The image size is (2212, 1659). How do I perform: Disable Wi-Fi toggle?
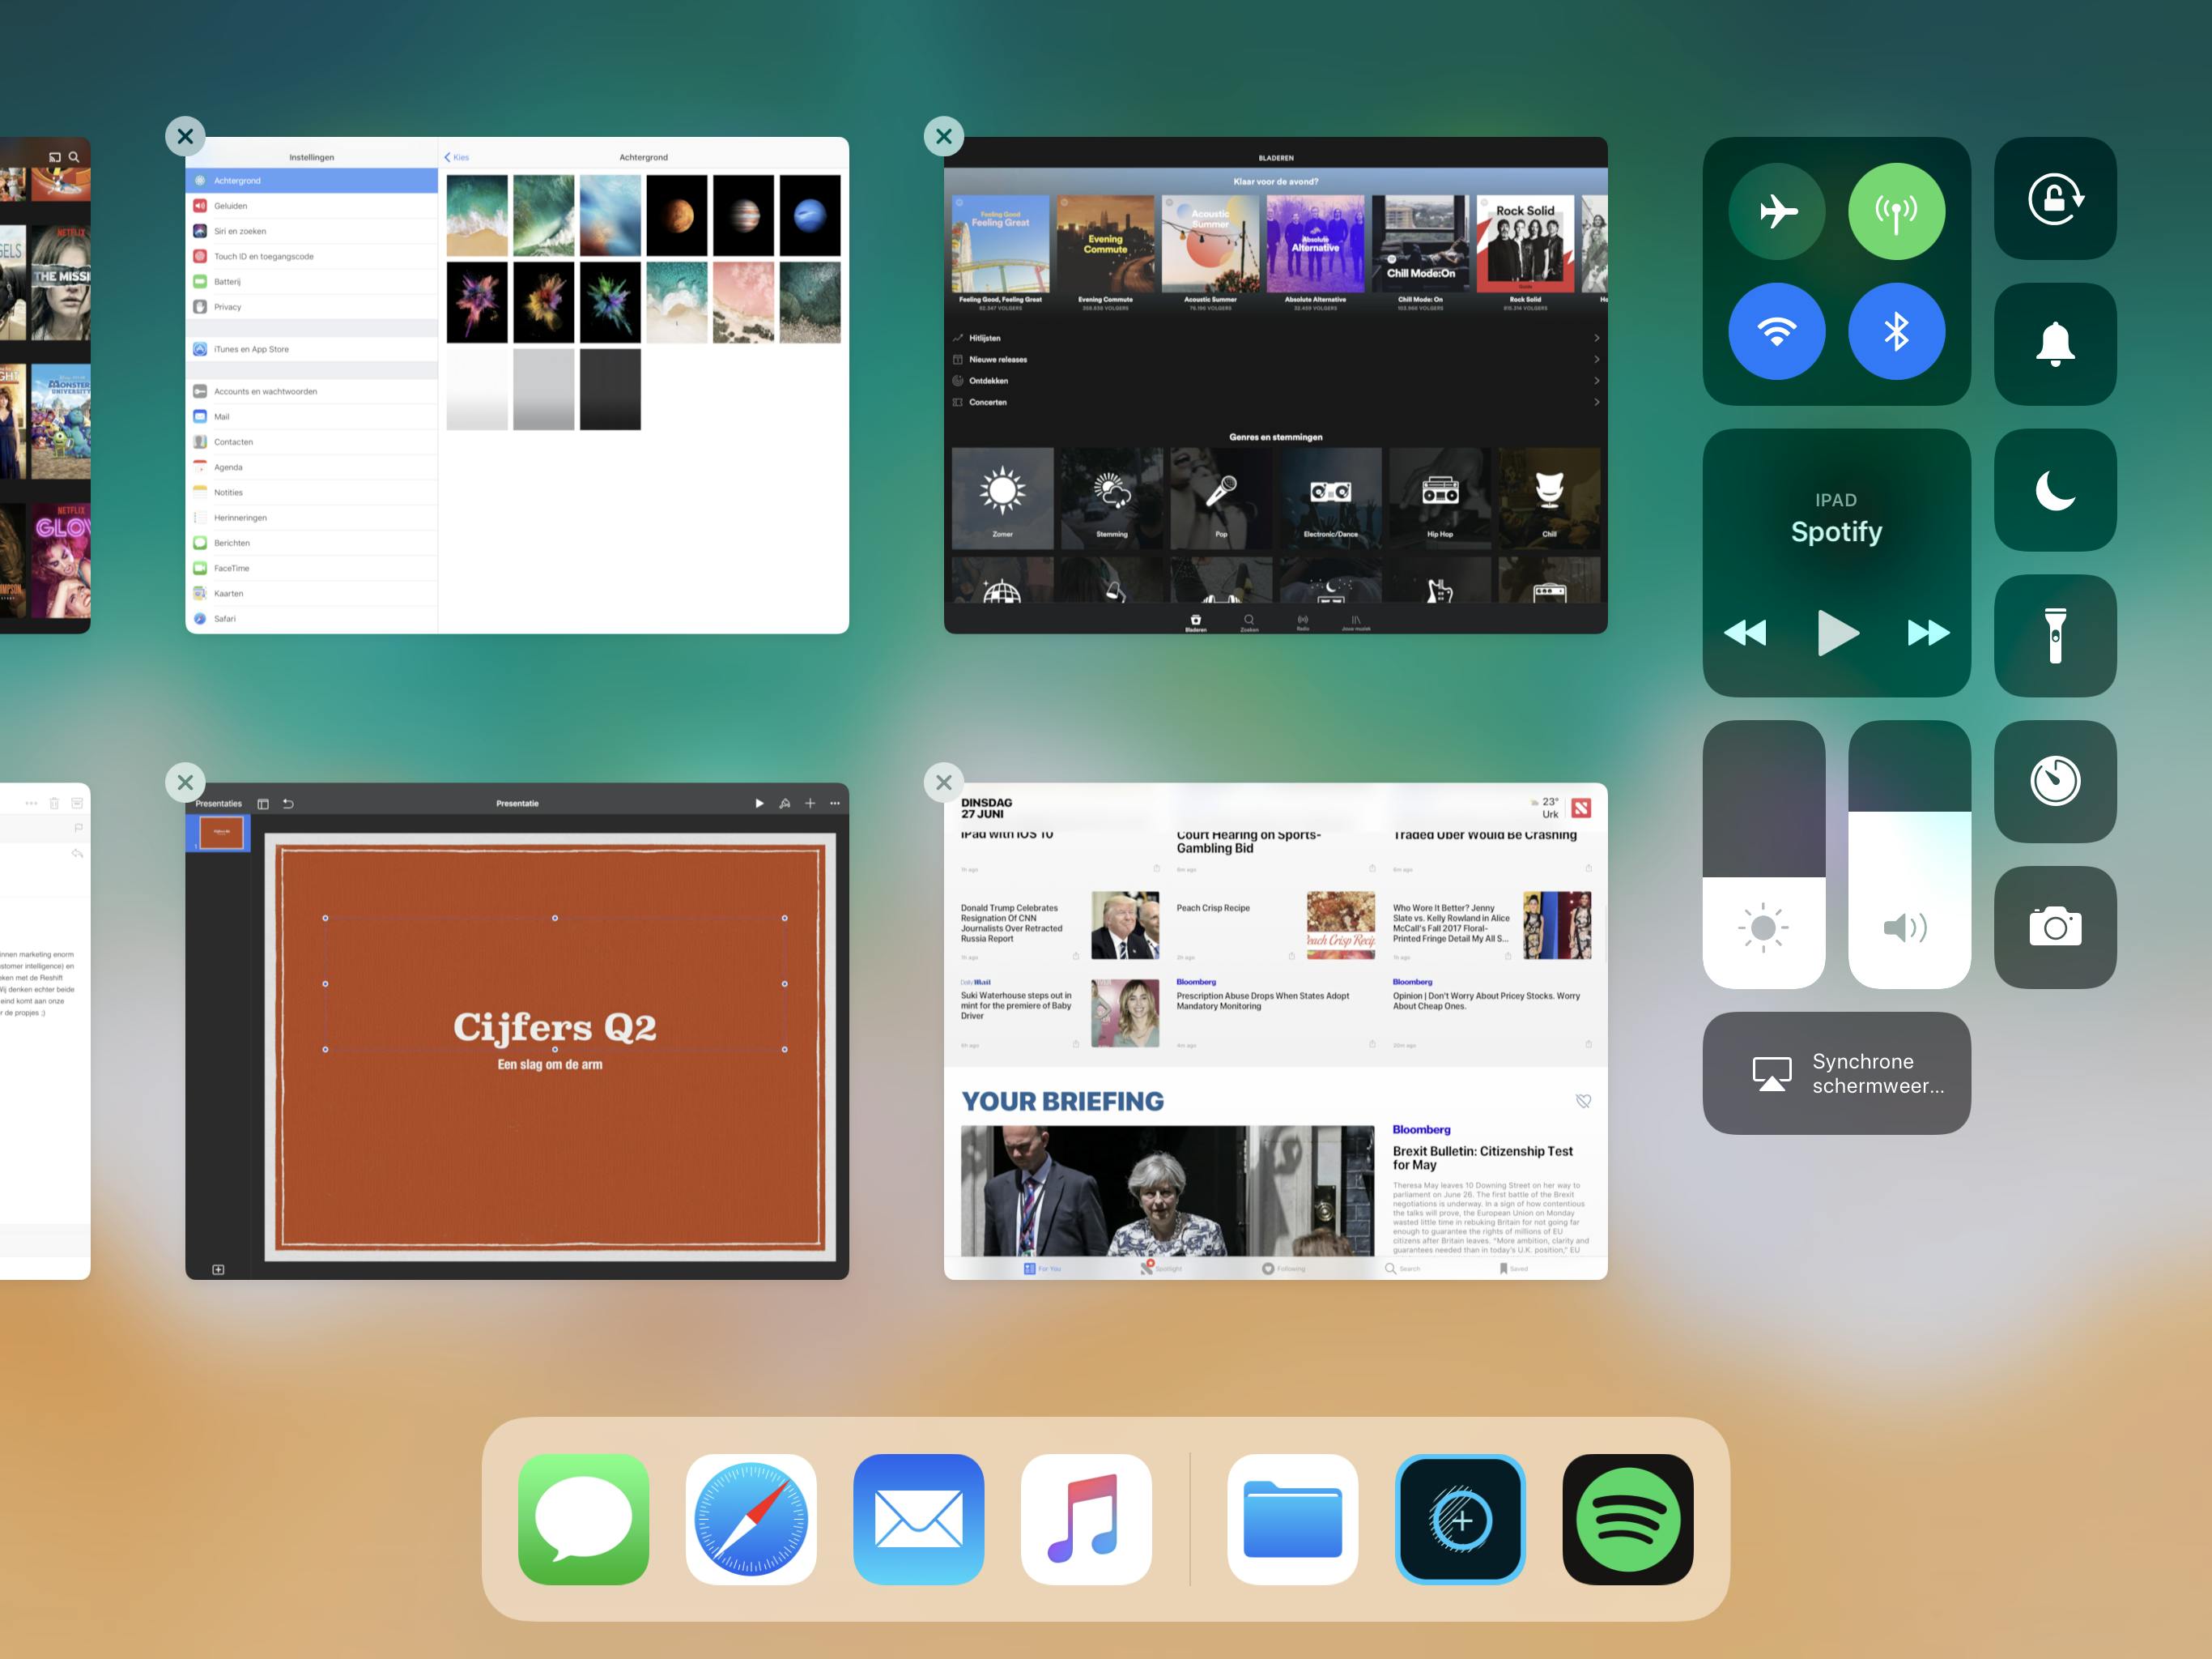(x=1776, y=331)
